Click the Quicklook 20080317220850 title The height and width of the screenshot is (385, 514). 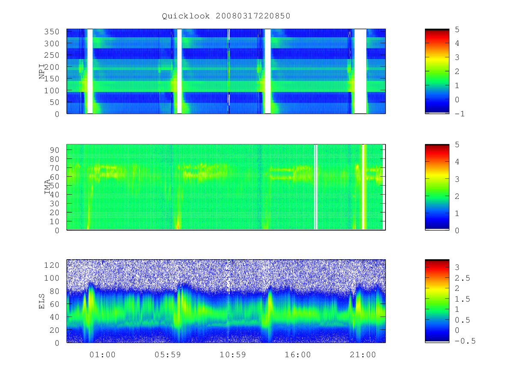[226, 16]
